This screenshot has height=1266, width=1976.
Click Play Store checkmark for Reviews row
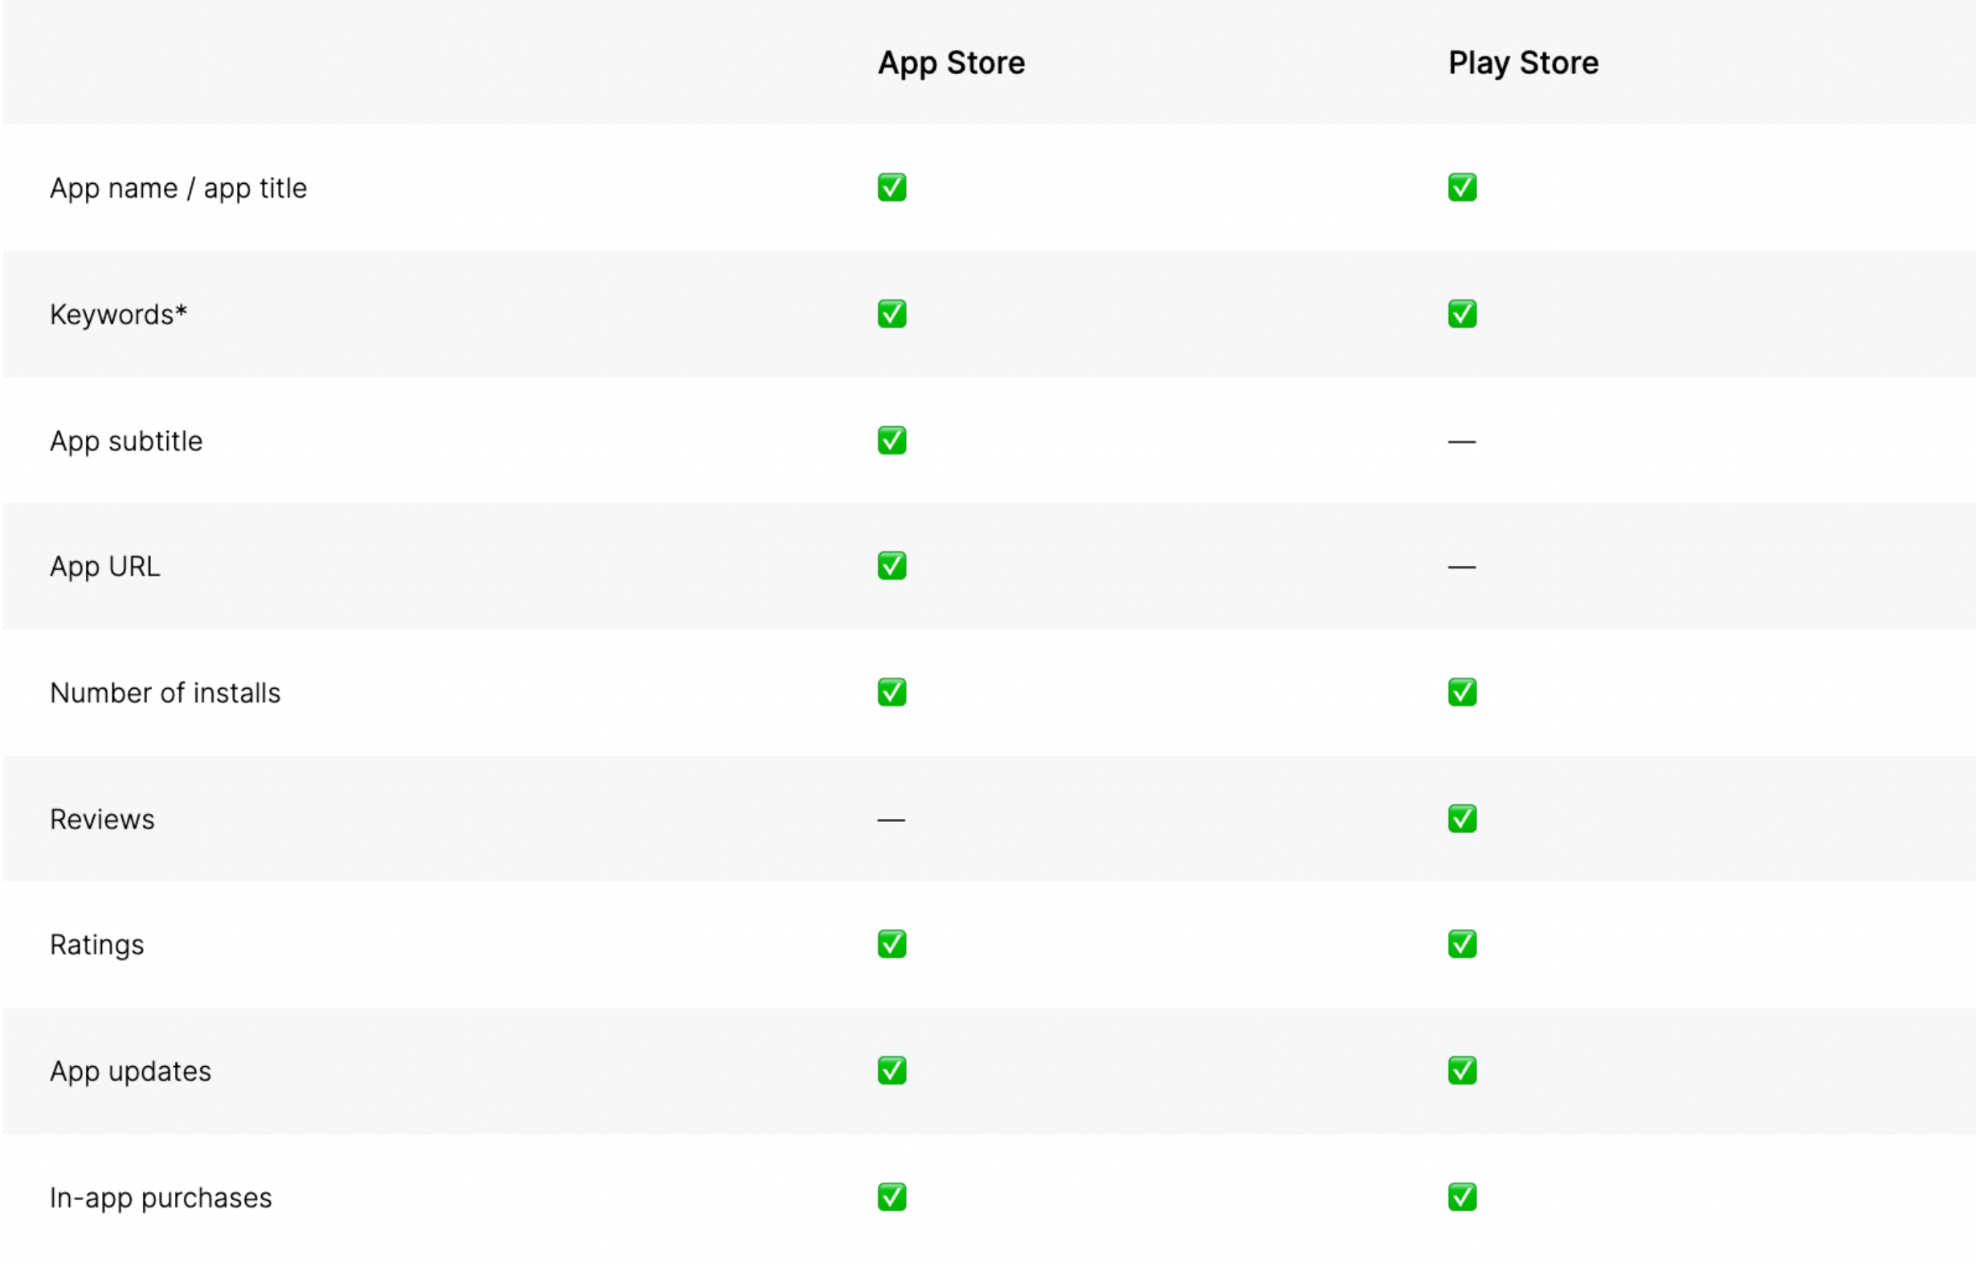1462,819
